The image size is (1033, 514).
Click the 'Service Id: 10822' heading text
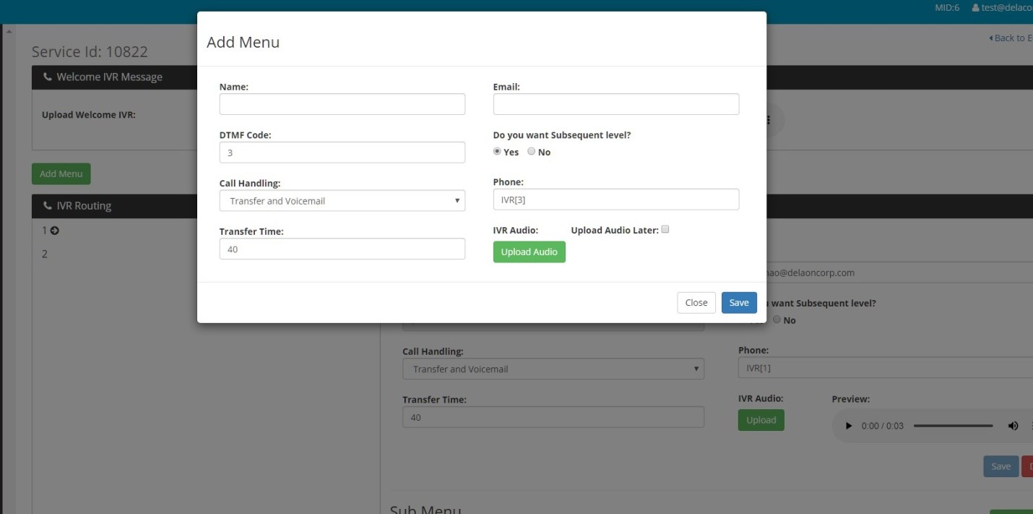click(90, 51)
